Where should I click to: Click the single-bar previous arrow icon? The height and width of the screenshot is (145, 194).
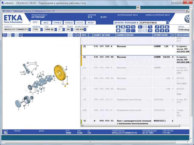pos(162,30)
